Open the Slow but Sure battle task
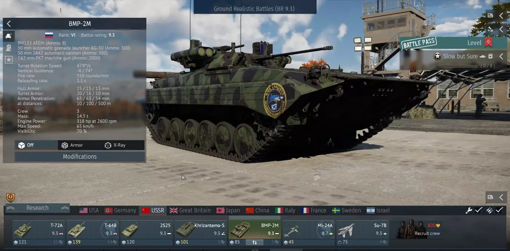Image resolution: width=510 pixels, height=251 pixels. pyautogui.click(x=461, y=56)
